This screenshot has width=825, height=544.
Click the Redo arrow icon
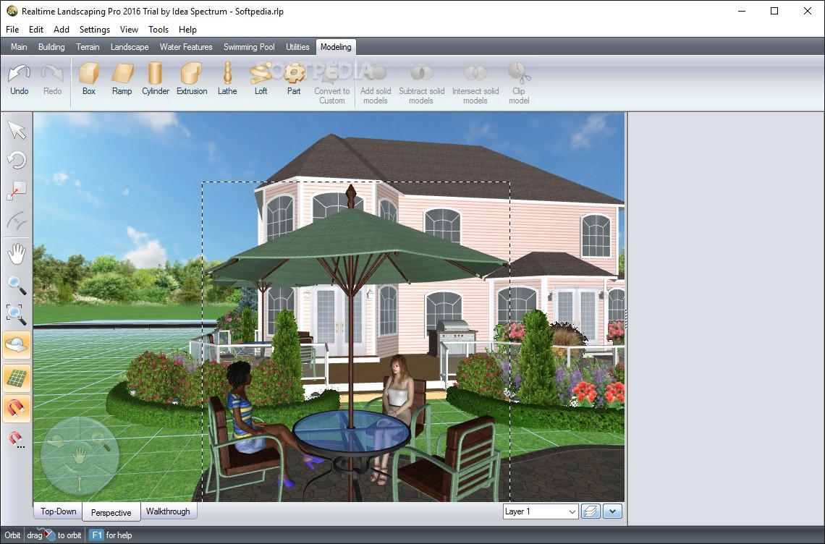coord(52,75)
